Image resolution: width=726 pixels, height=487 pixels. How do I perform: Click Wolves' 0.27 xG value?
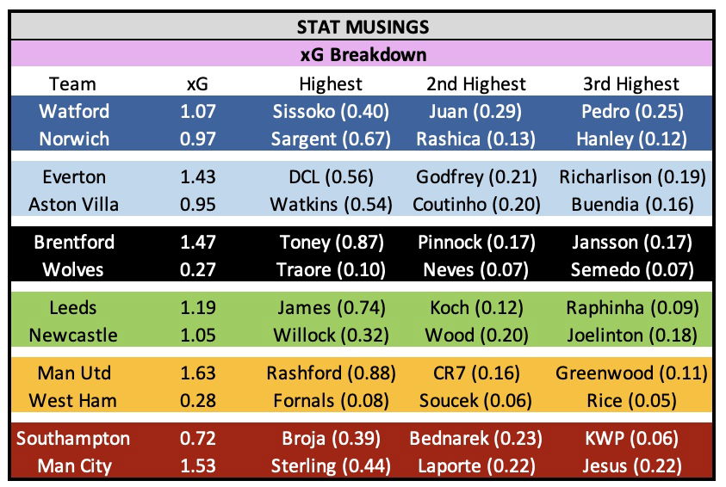[199, 270]
